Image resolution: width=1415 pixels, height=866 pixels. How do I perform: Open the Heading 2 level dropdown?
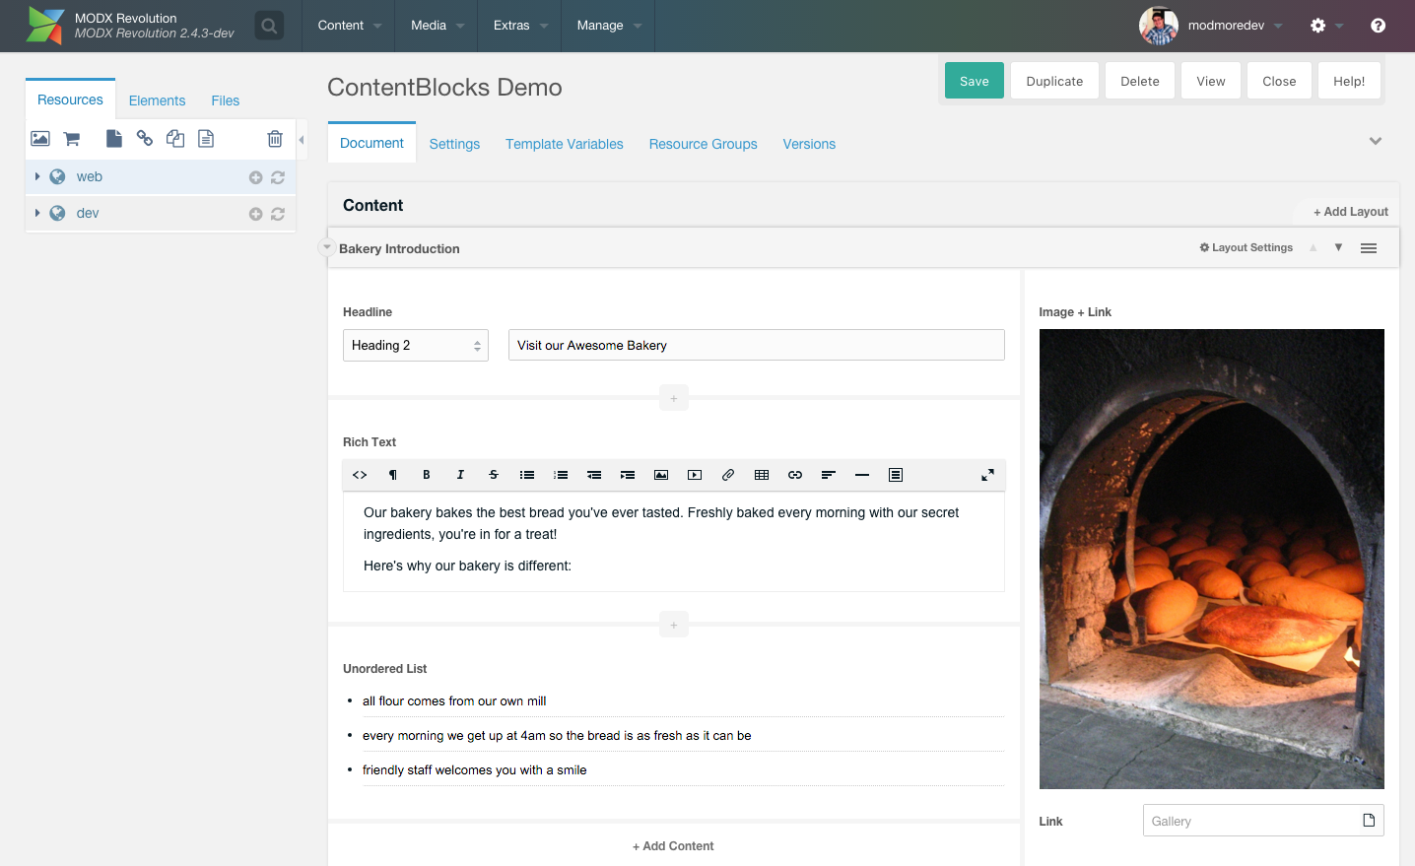pos(415,346)
